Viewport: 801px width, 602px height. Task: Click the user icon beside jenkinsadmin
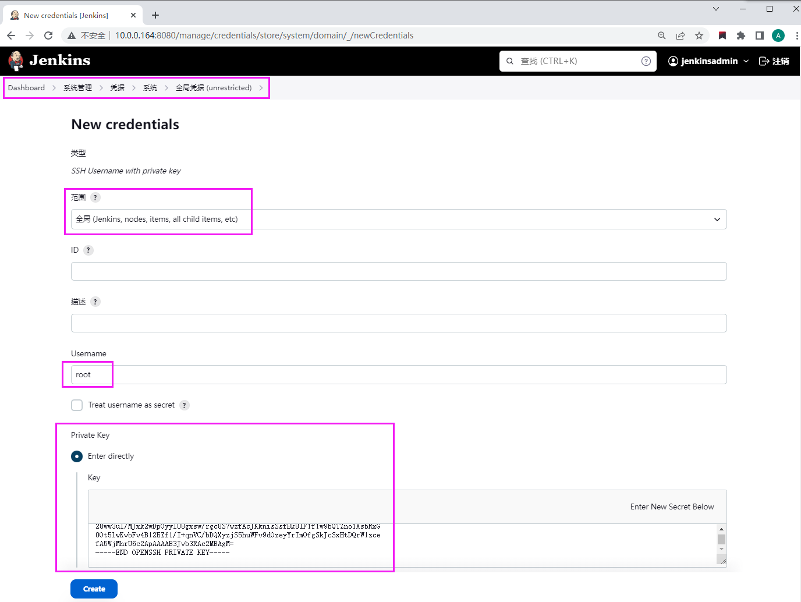coord(674,61)
